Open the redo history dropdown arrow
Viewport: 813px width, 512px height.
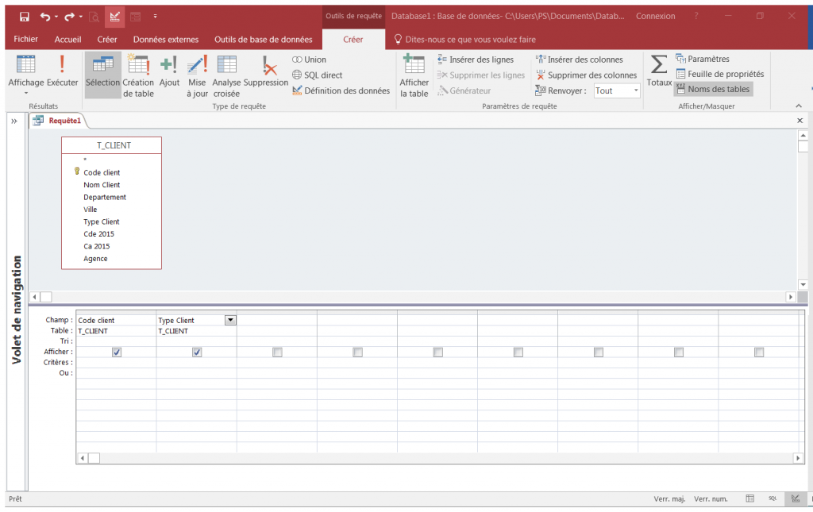point(81,17)
